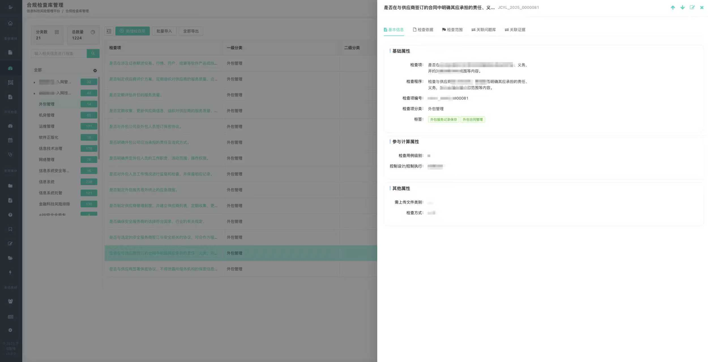Select the 全部 root tree node
The width and height of the screenshot is (708, 362).
[x=38, y=70]
